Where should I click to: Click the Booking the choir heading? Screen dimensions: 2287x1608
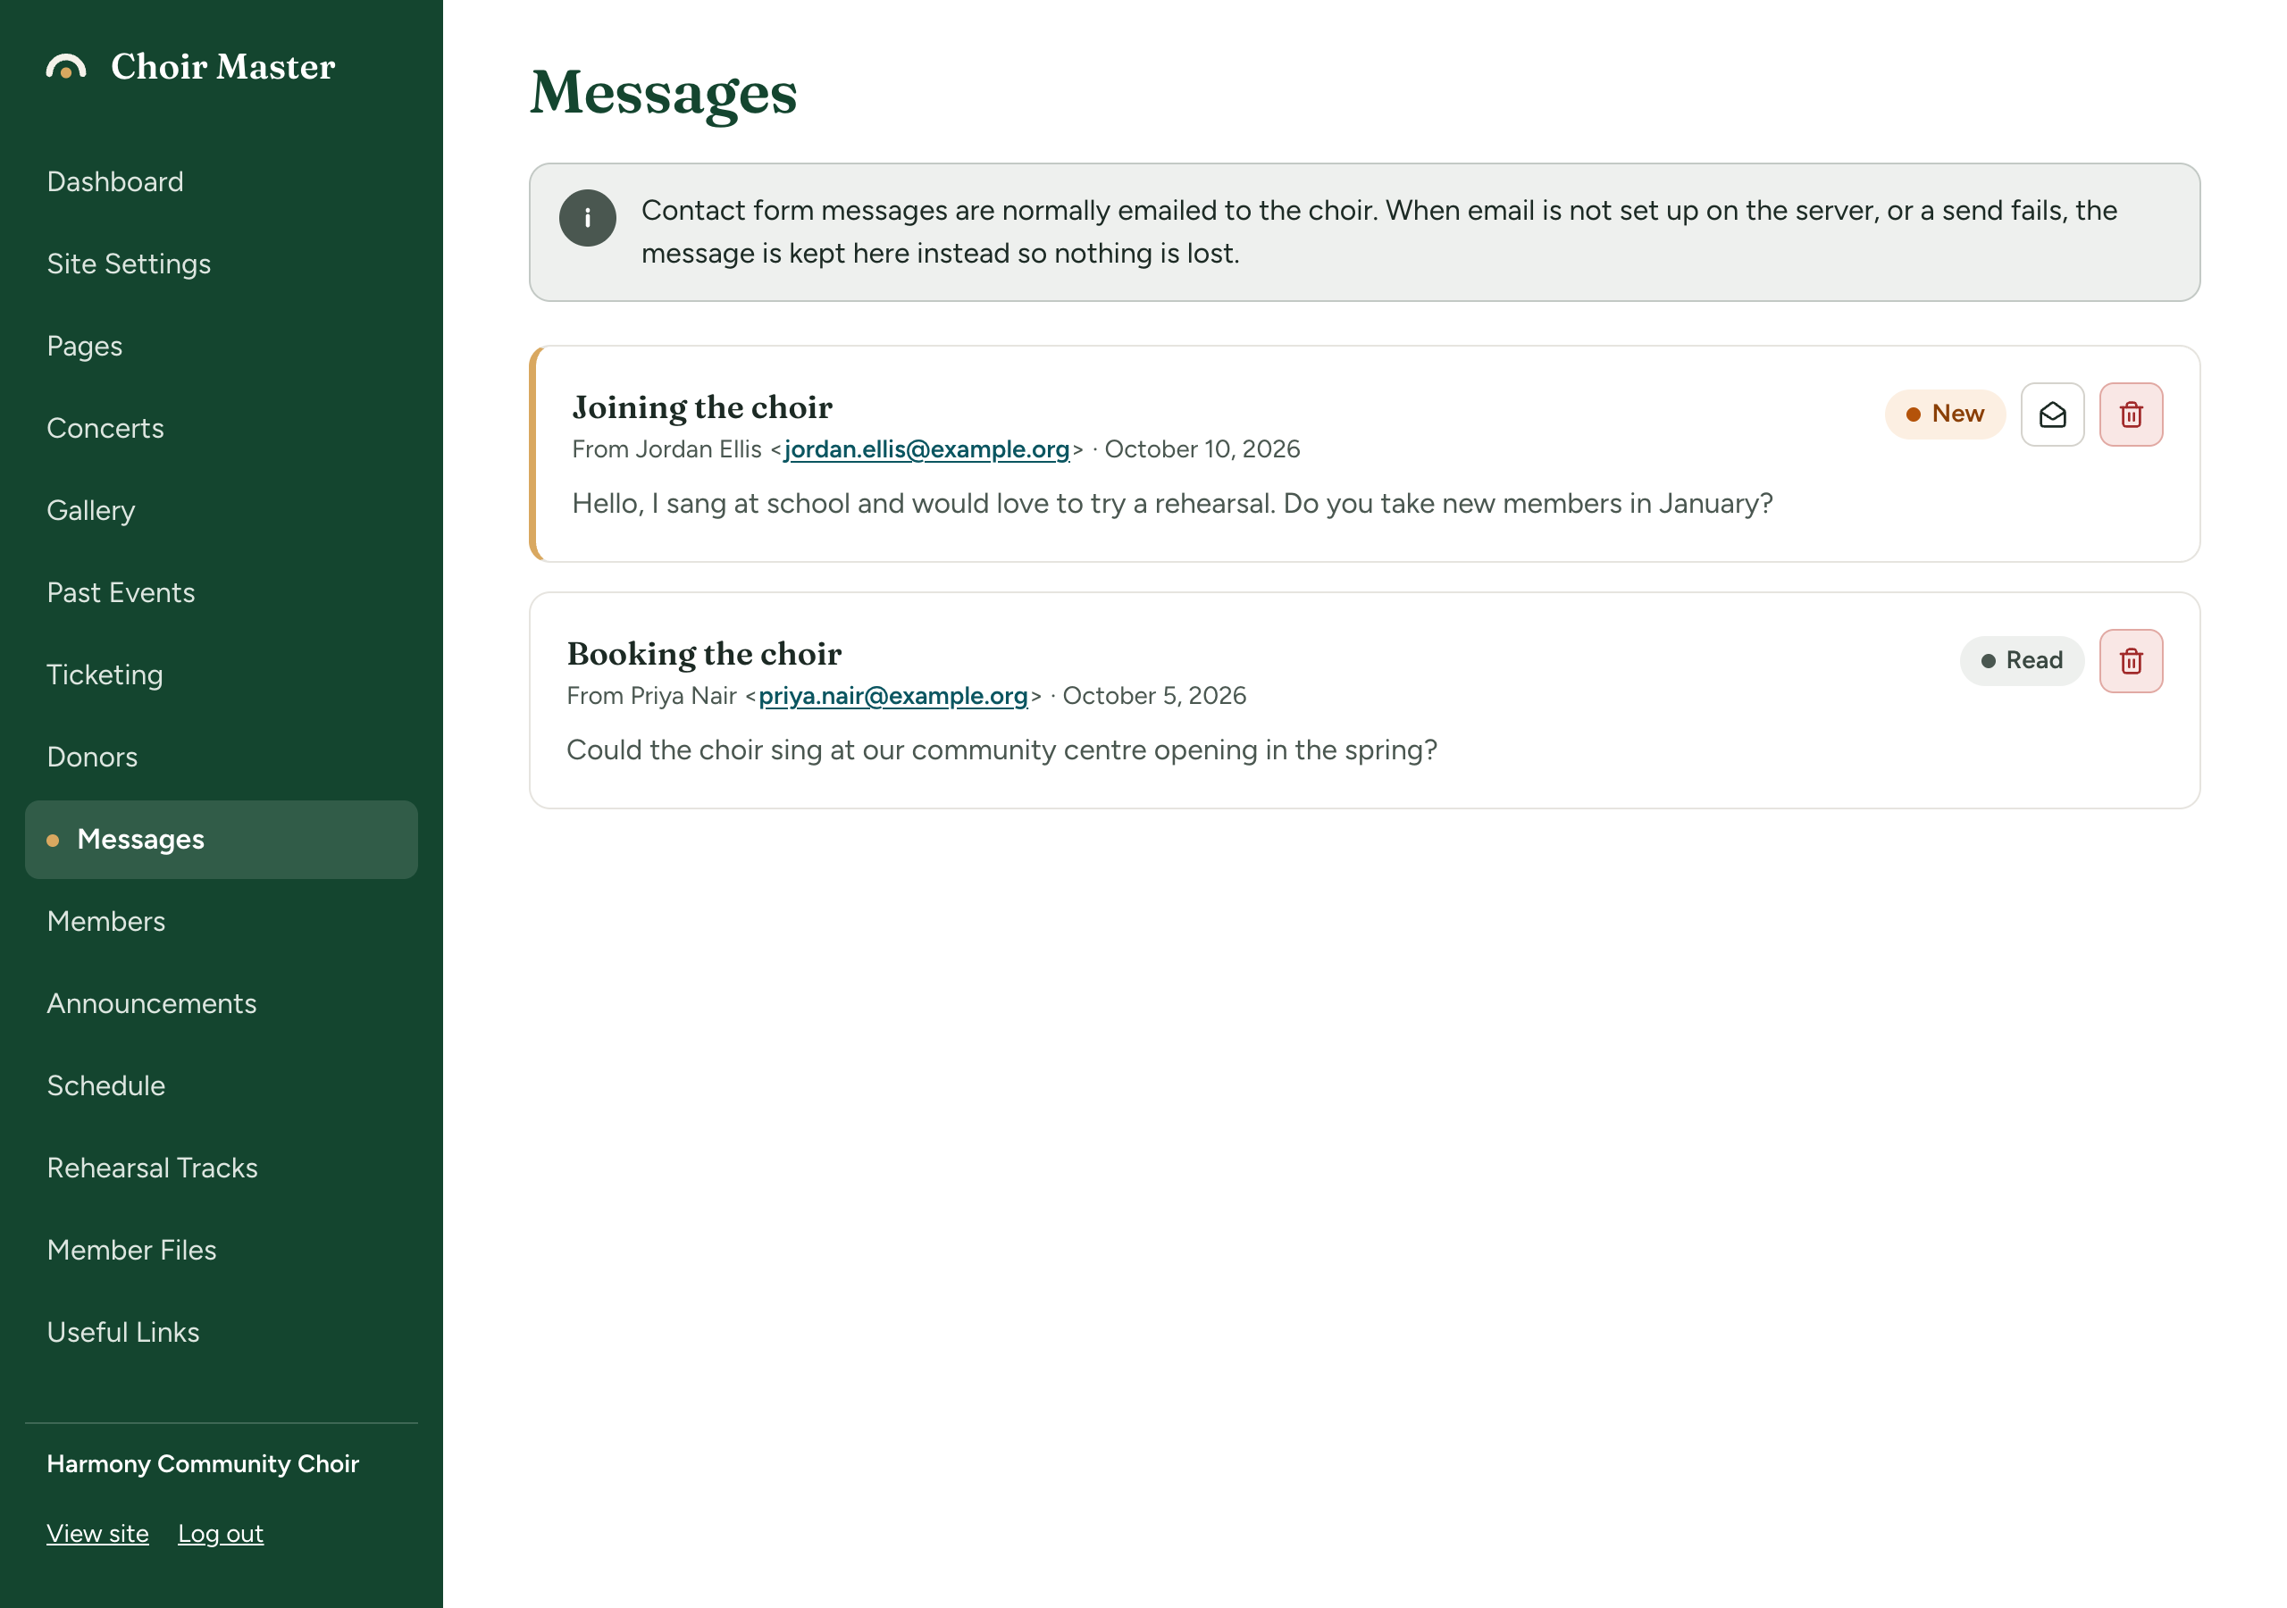pos(704,654)
